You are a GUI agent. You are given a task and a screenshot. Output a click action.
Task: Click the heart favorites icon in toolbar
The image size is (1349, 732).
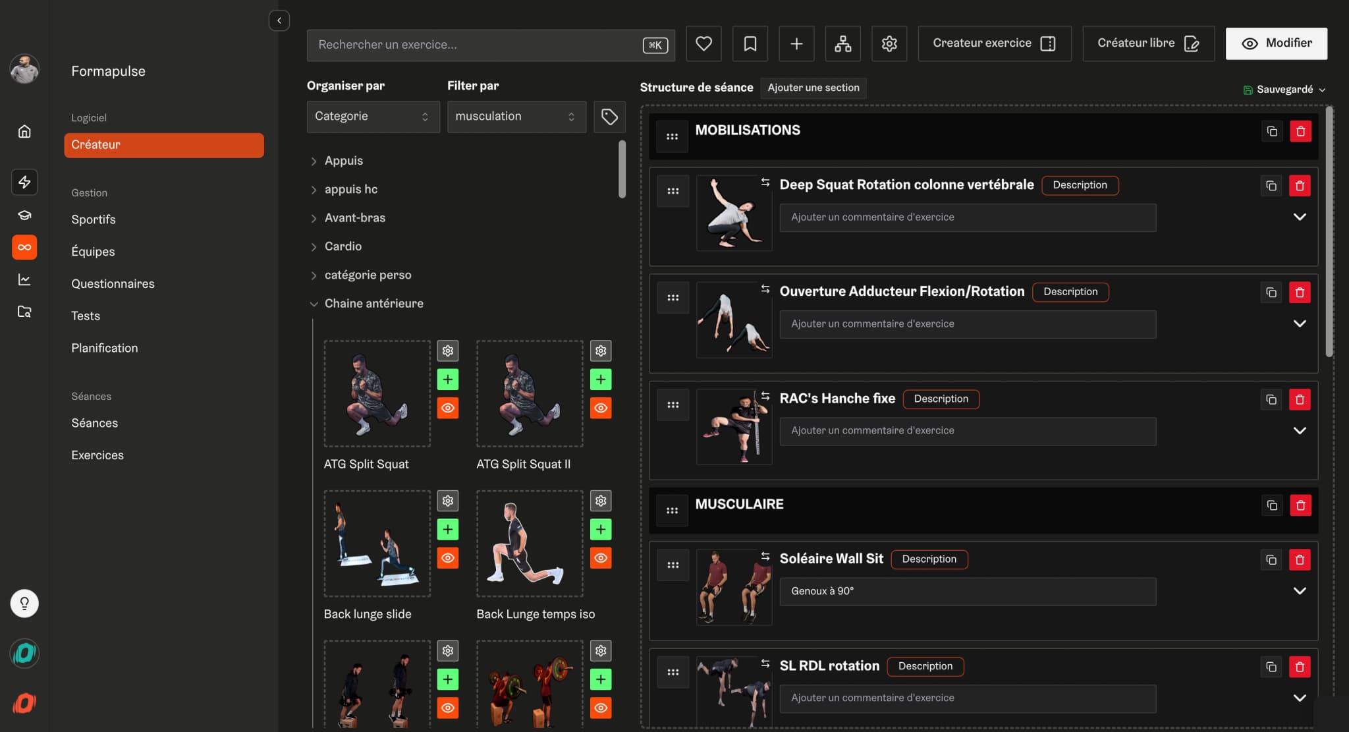pyautogui.click(x=703, y=43)
